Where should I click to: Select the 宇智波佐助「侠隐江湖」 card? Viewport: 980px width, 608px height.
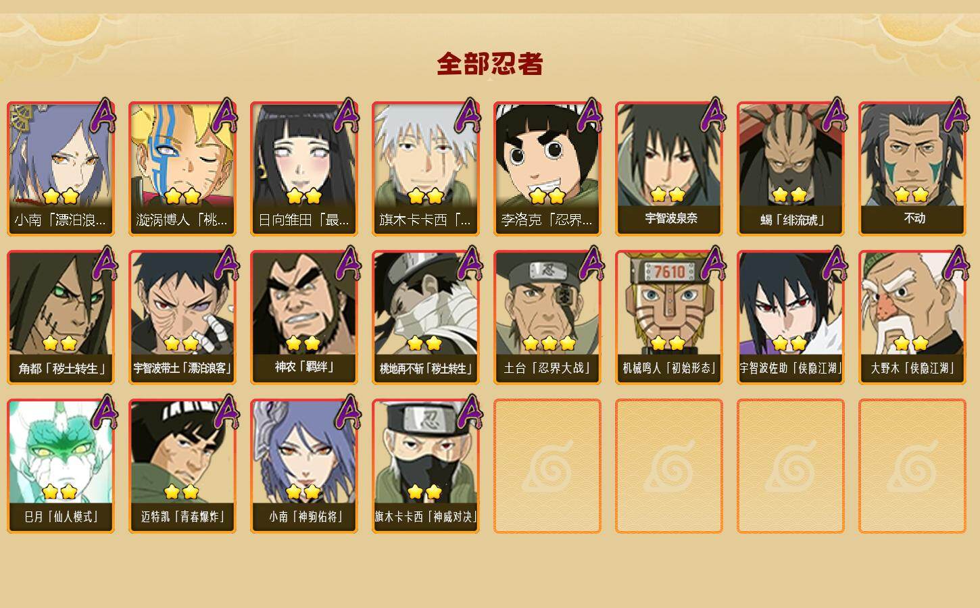[790, 318]
